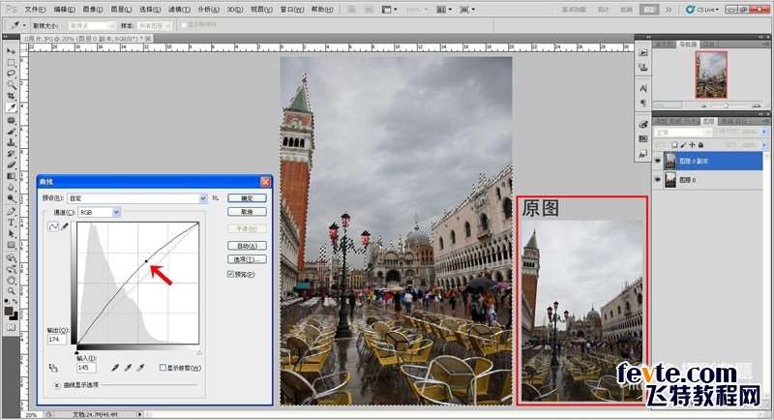Viewport: 774px width, 420px height.
Task: Click the 取消 cancel button in Curves
Action: 247,212
